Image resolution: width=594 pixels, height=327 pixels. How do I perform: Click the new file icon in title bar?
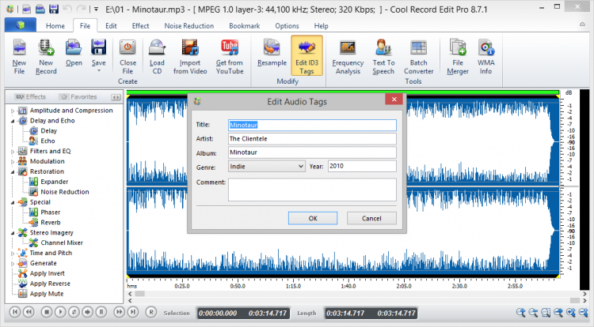point(26,9)
